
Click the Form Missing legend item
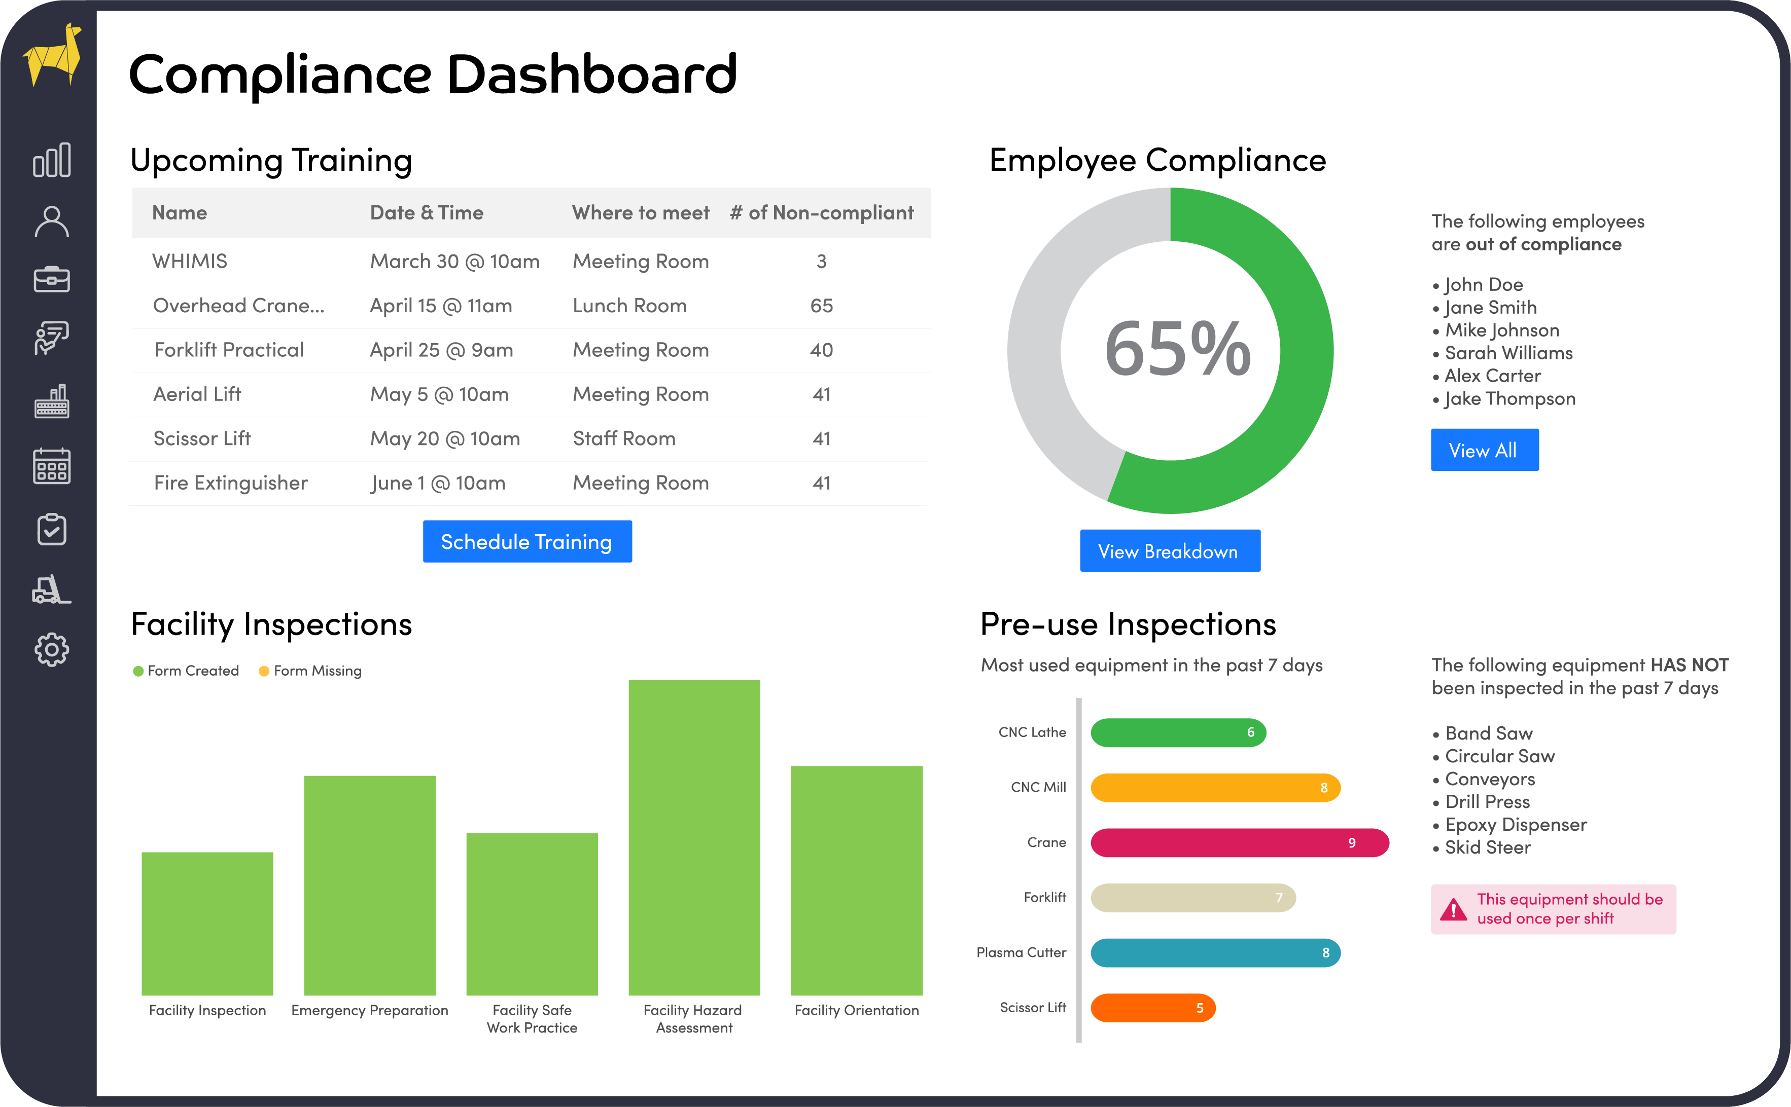pyautogui.click(x=310, y=671)
